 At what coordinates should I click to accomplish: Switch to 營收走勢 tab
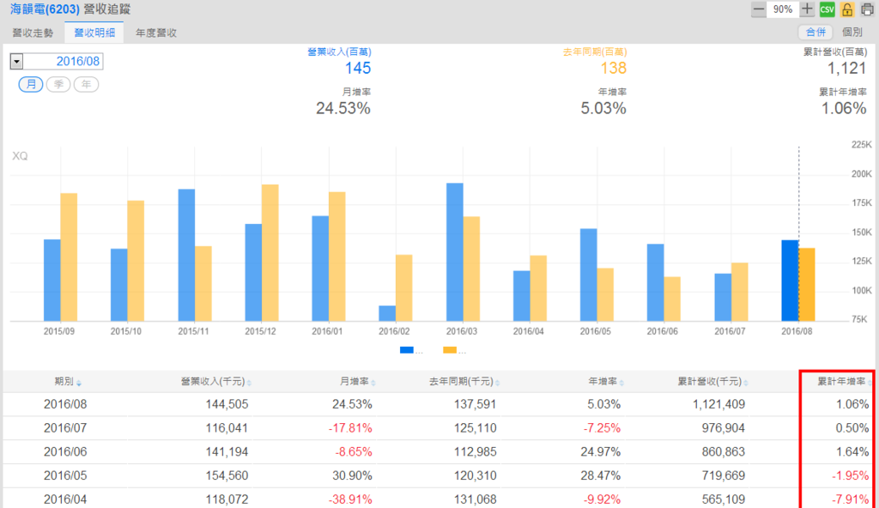tap(33, 33)
